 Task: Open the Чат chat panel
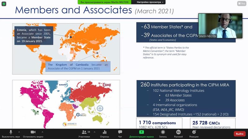point(120,133)
